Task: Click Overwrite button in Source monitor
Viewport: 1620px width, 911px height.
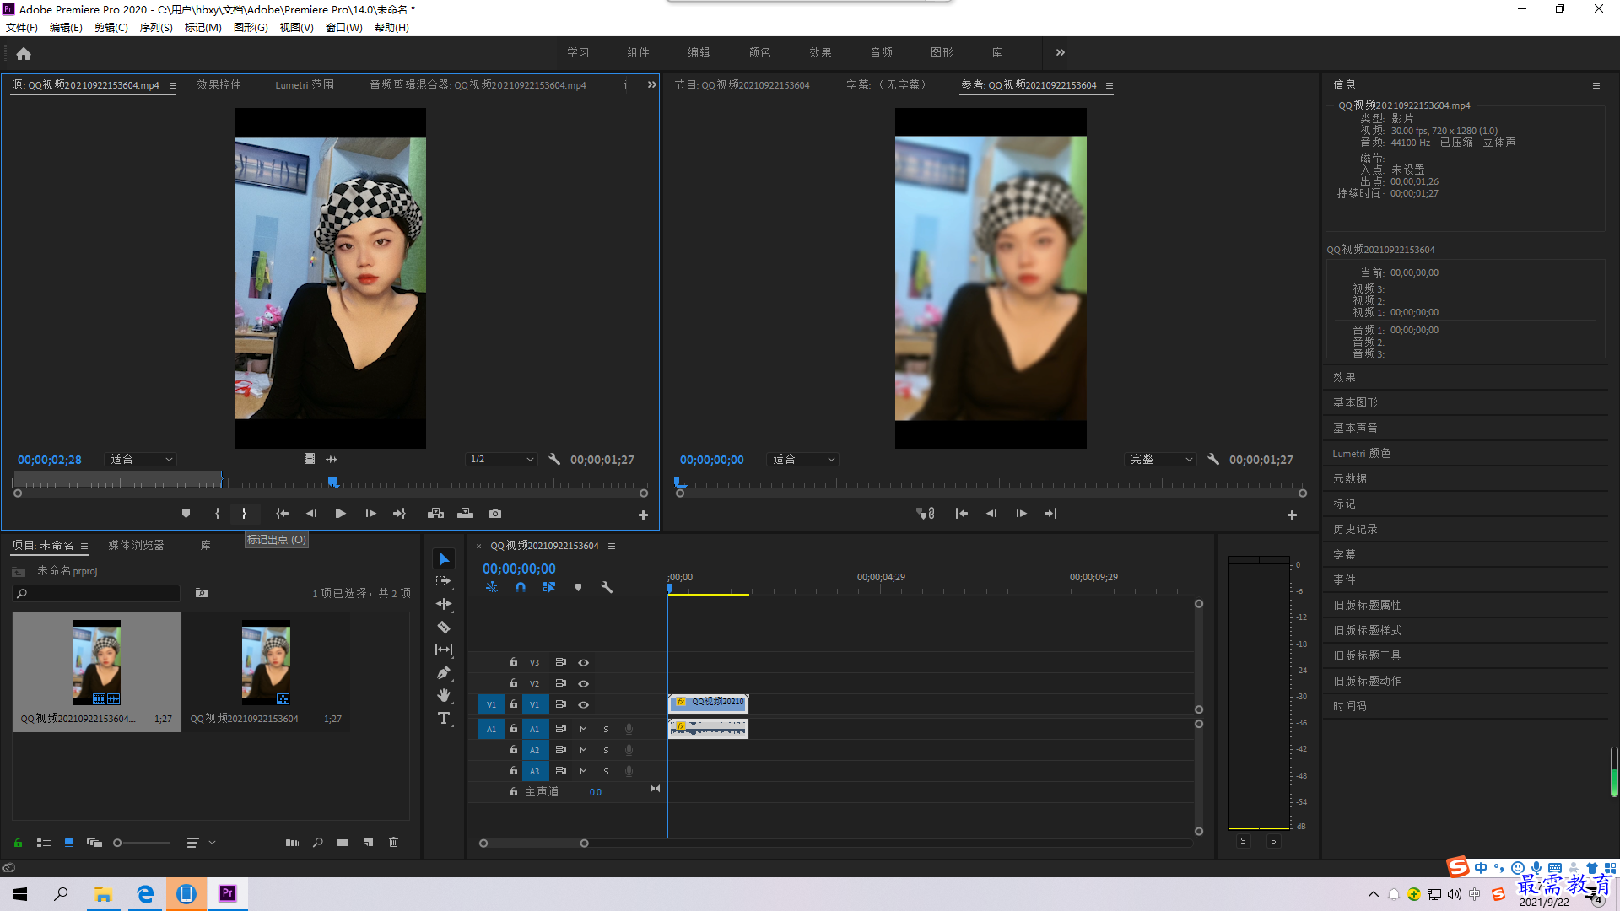Action: (465, 514)
